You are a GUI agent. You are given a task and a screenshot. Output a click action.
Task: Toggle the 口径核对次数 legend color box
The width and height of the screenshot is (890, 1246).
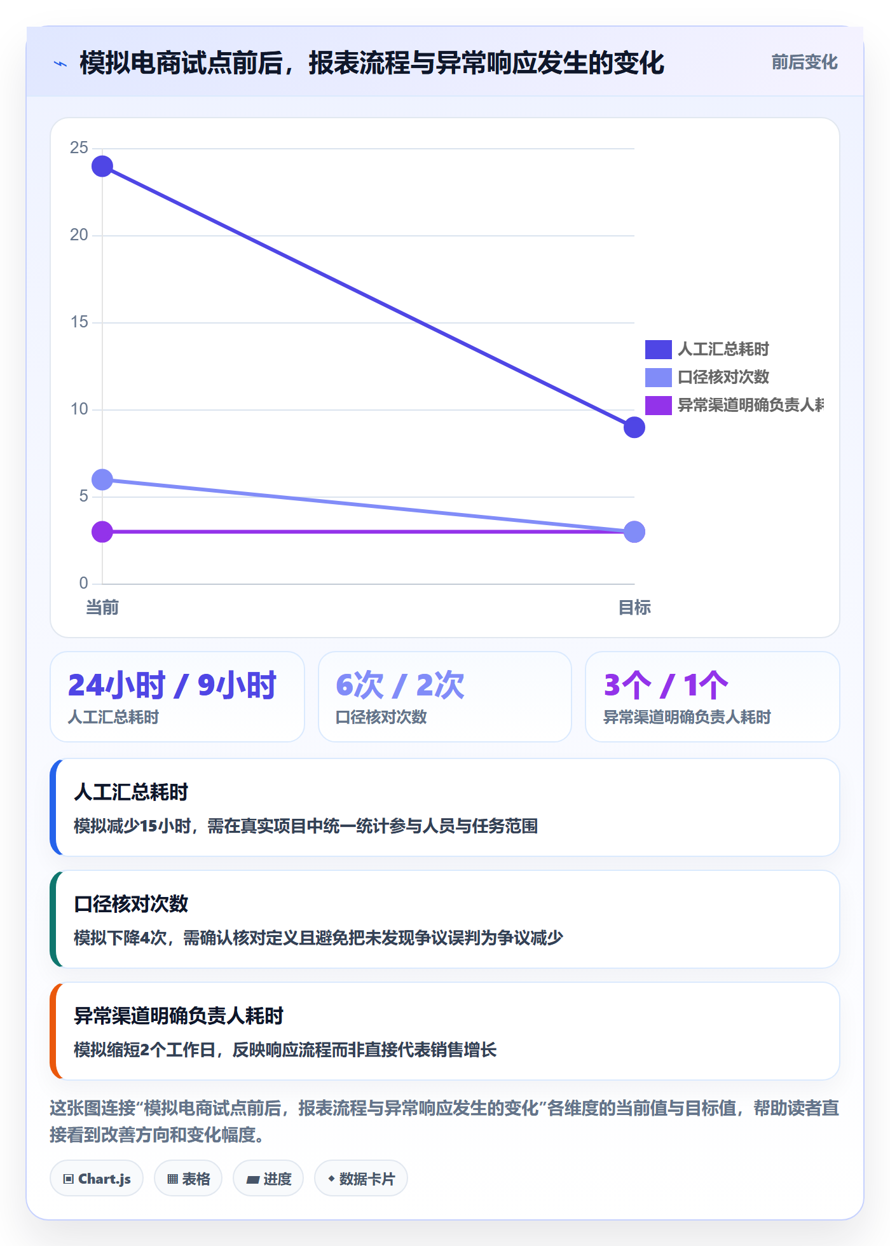click(x=658, y=377)
